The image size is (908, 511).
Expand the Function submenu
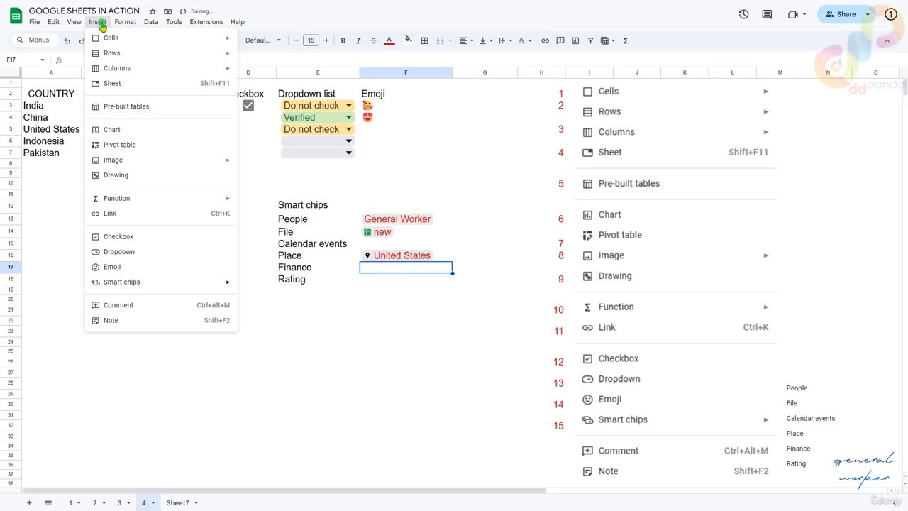[161, 198]
